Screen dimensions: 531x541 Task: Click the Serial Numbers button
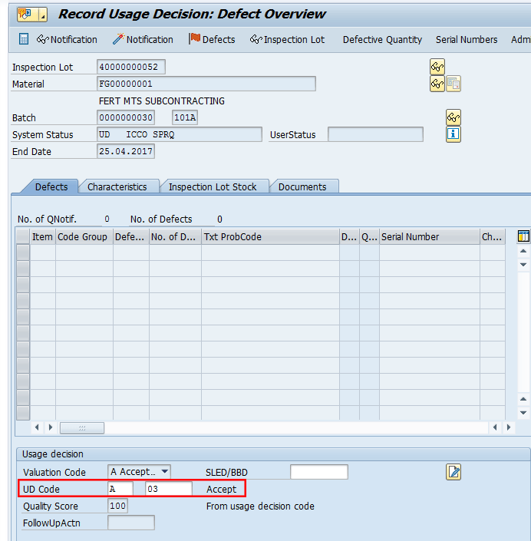467,39
